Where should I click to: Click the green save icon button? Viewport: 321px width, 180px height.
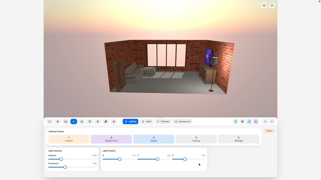(236, 121)
